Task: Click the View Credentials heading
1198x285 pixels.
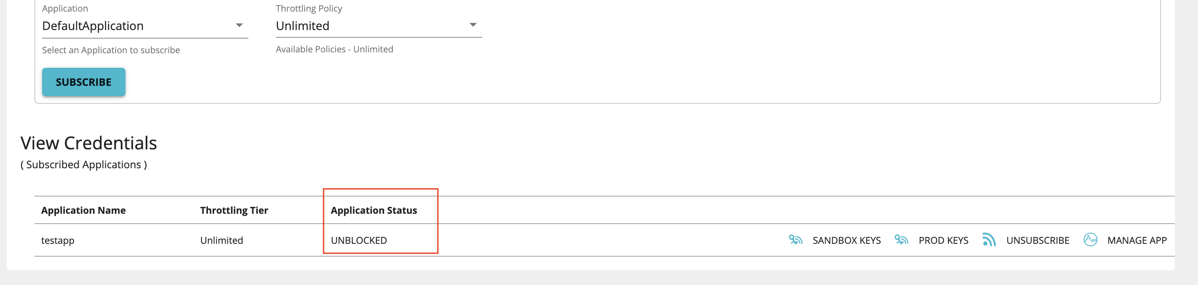Action: click(89, 143)
